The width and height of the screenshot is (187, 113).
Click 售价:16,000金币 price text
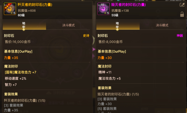click(x=18, y=42)
